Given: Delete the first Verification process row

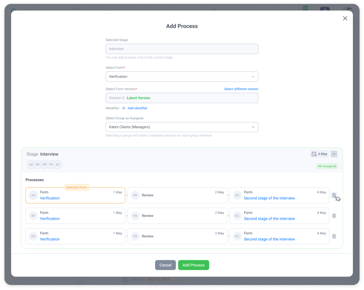Looking at the screenshot, I should 334,195.
